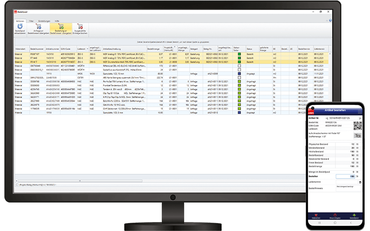This screenshot has height=231, width=370.
Task: Click the Bestelltermin column header
Action: point(305,49)
